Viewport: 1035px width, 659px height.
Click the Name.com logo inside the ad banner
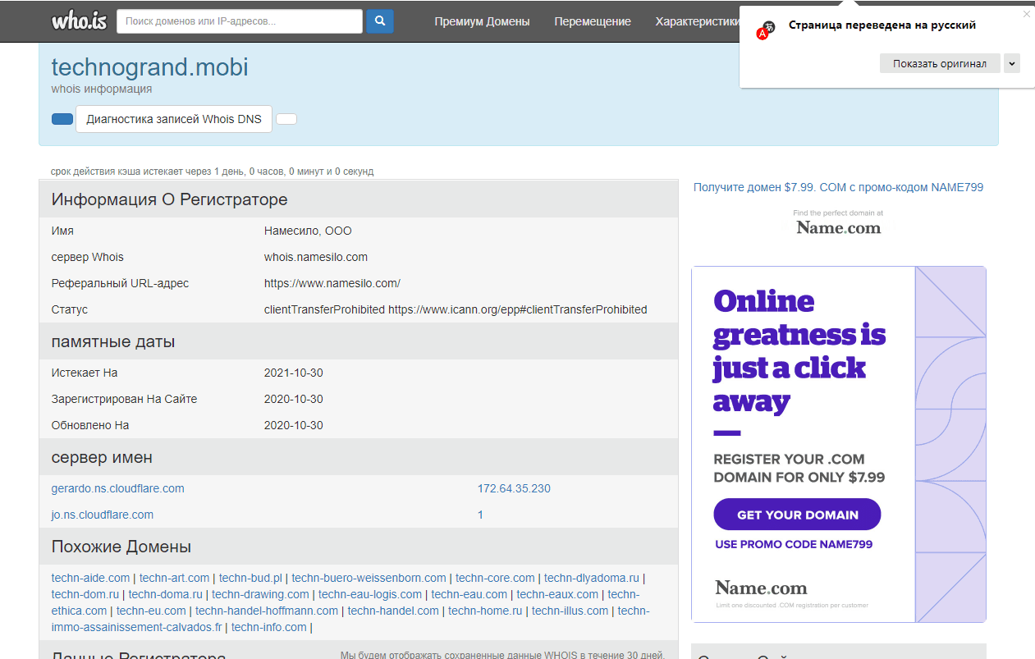tap(761, 588)
